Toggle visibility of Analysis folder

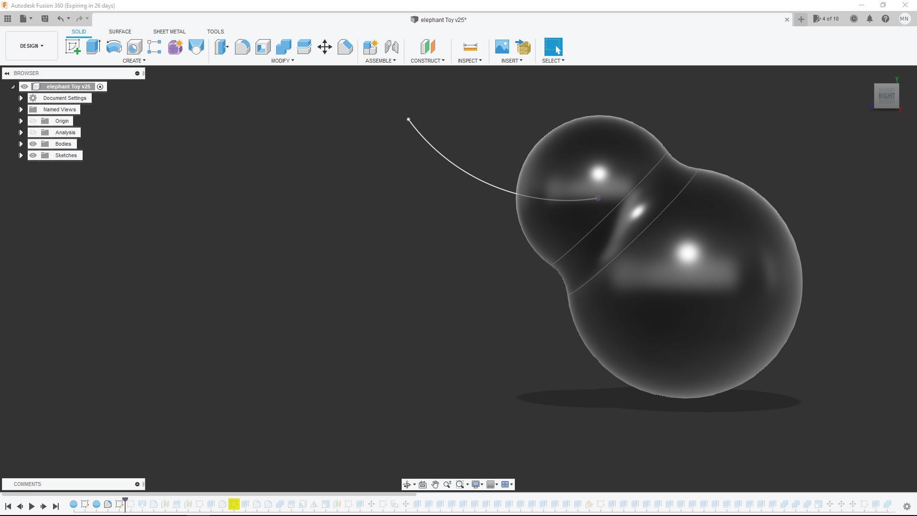[x=33, y=132]
